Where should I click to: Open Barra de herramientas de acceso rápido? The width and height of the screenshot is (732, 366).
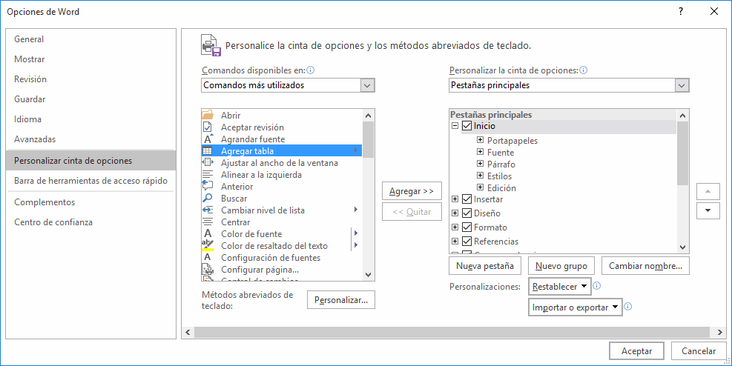pos(91,181)
